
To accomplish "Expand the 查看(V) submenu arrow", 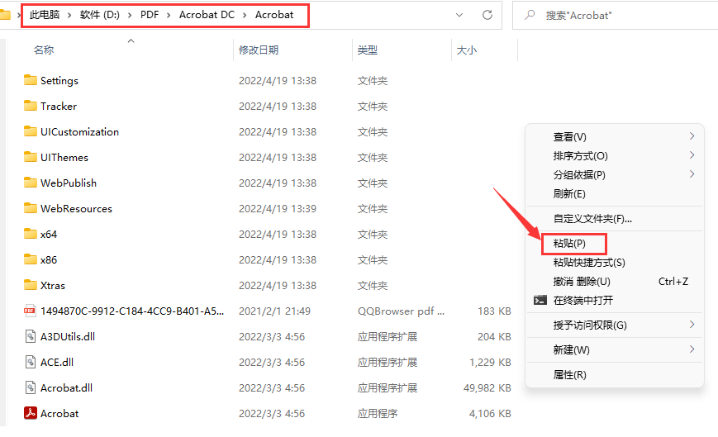I will [692, 136].
